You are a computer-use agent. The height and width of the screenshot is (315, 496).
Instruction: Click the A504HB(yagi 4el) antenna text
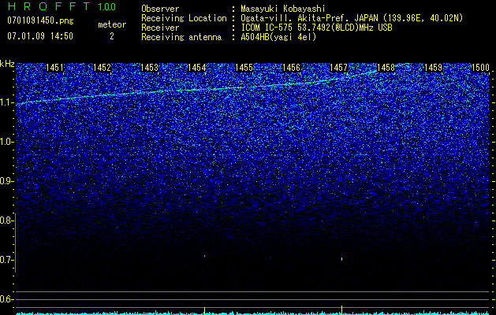(x=278, y=37)
